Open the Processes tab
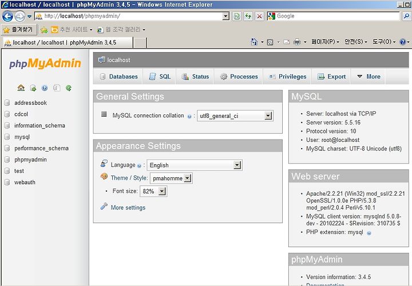 (239, 77)
